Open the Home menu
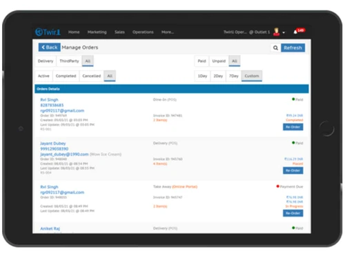Image resolution: width=345 pixels, height=258 pixels. 74,32
